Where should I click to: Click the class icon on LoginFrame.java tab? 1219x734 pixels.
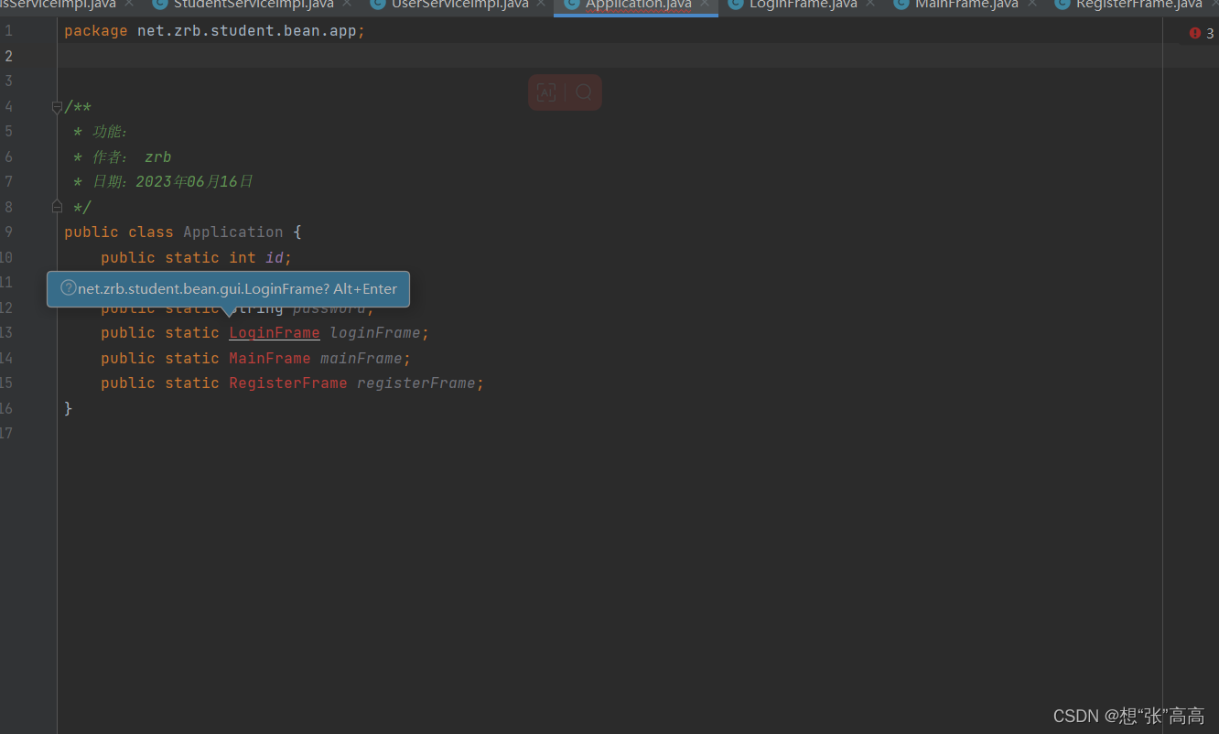735,4
